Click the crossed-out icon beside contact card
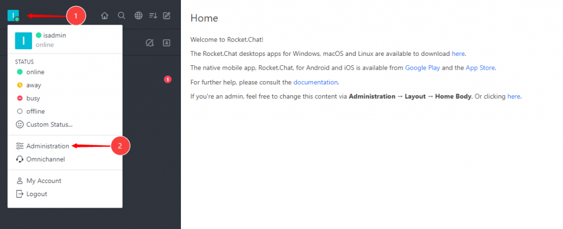This screenshot has height=229, width=563. point(150,43)
